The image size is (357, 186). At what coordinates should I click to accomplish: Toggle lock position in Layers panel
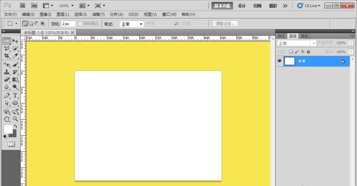click(302, 52)
